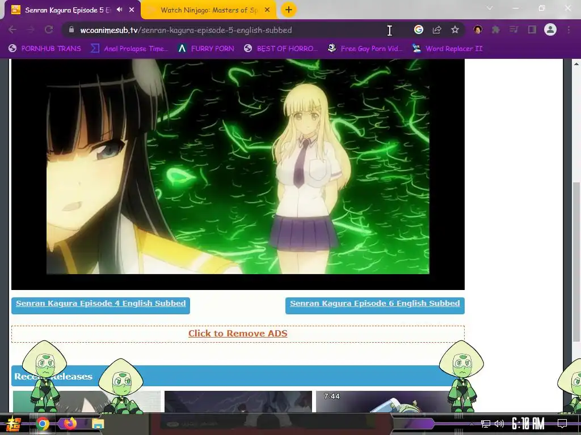Click the Google icon in address bar

tap(419, 29)
